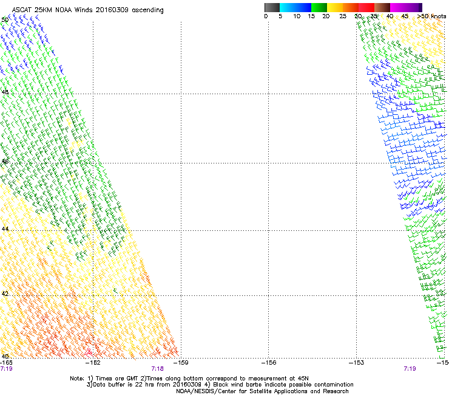Click the '7:19' time label right of -153

(410, 369)
